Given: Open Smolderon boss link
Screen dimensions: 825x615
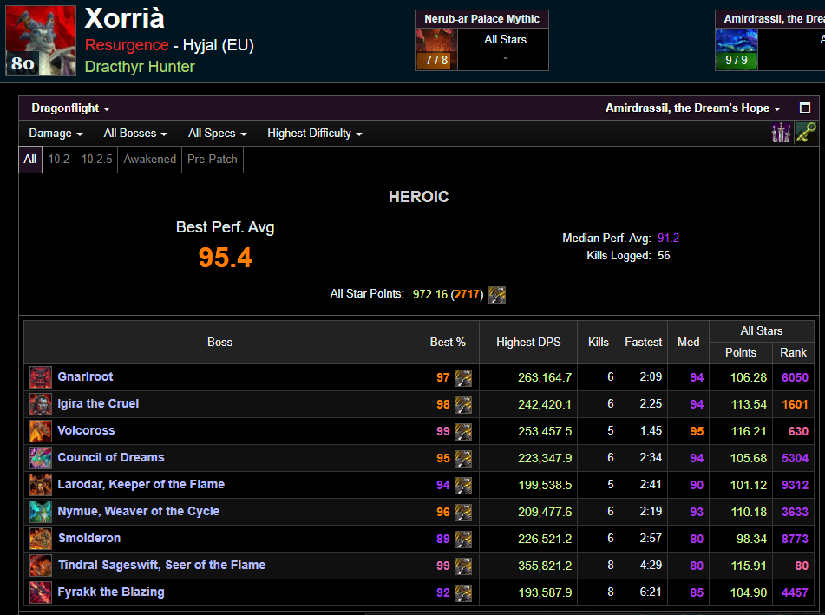Looking at the screenshot, I should click(89, 538).
